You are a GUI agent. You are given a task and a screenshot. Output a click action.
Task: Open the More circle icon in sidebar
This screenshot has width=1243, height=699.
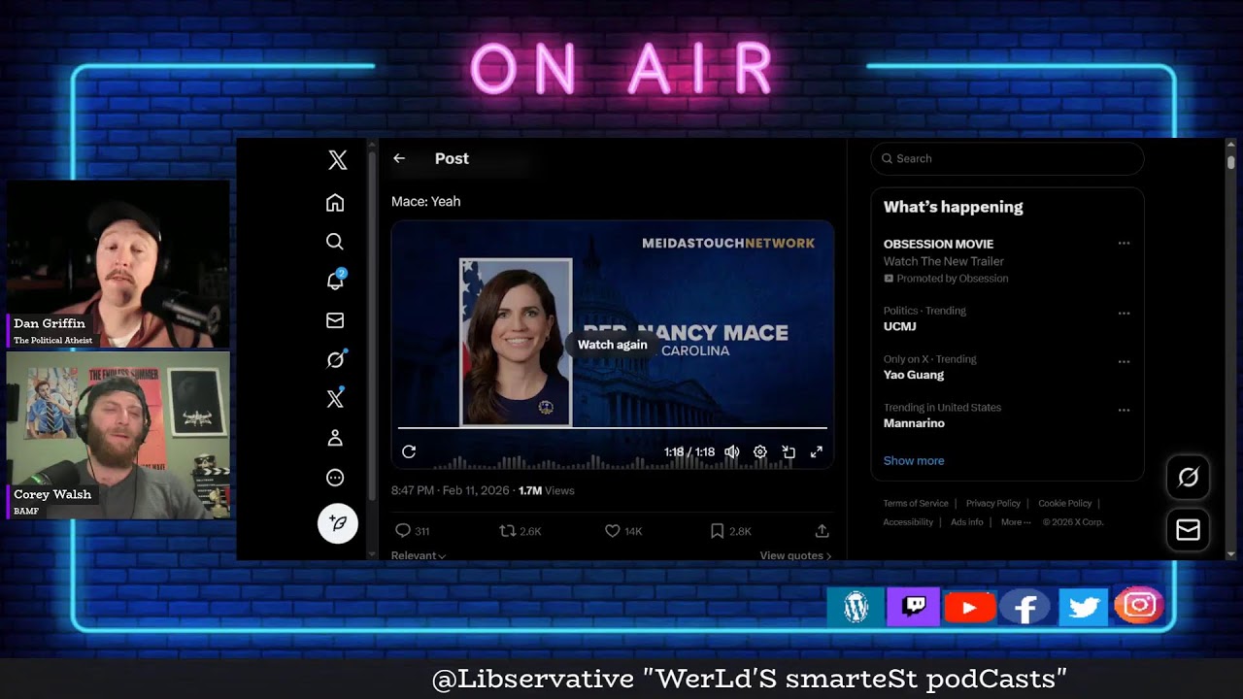point(335,478)
